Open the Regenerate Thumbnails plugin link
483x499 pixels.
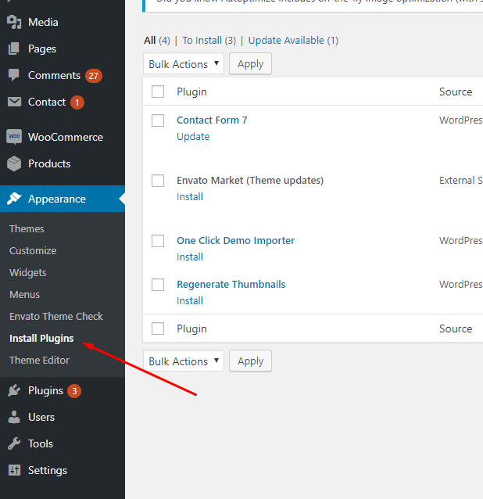coord(231,285)
